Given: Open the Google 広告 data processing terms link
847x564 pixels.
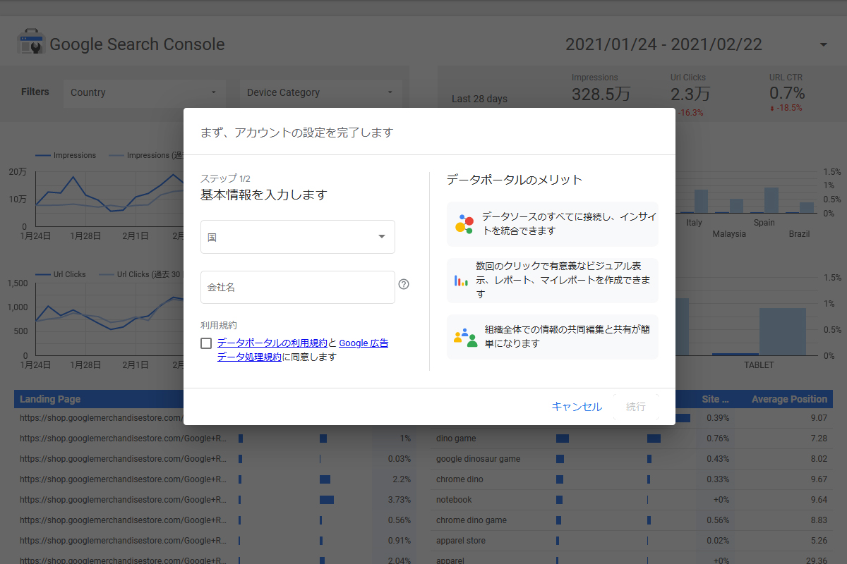Looking at the screenshot, I should pos(364,343).
